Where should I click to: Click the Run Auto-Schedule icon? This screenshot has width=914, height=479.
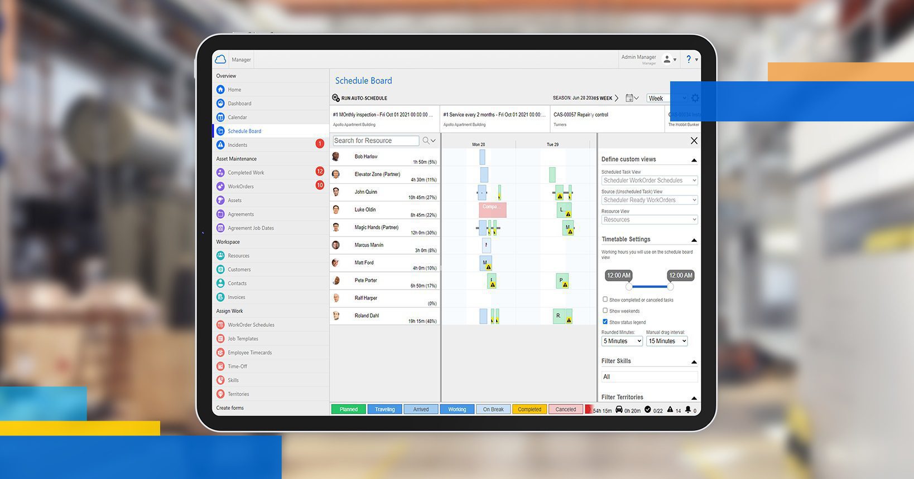336,98
